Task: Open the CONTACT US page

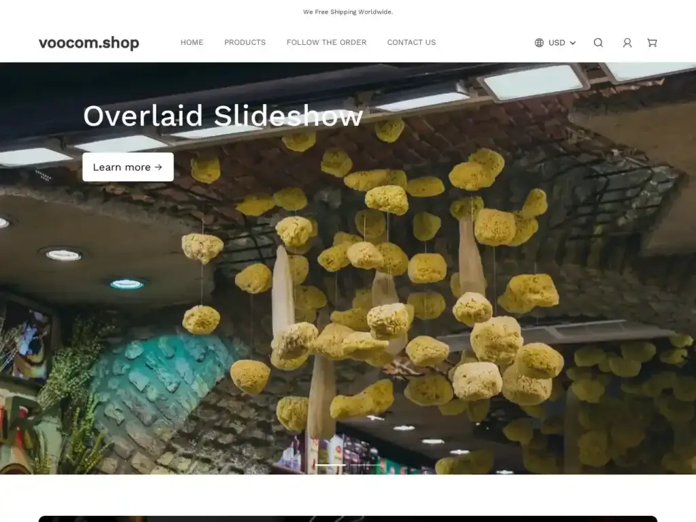Action: click(x=411, y=42)
